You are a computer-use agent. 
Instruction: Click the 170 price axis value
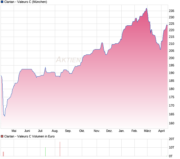pos(172,105)
